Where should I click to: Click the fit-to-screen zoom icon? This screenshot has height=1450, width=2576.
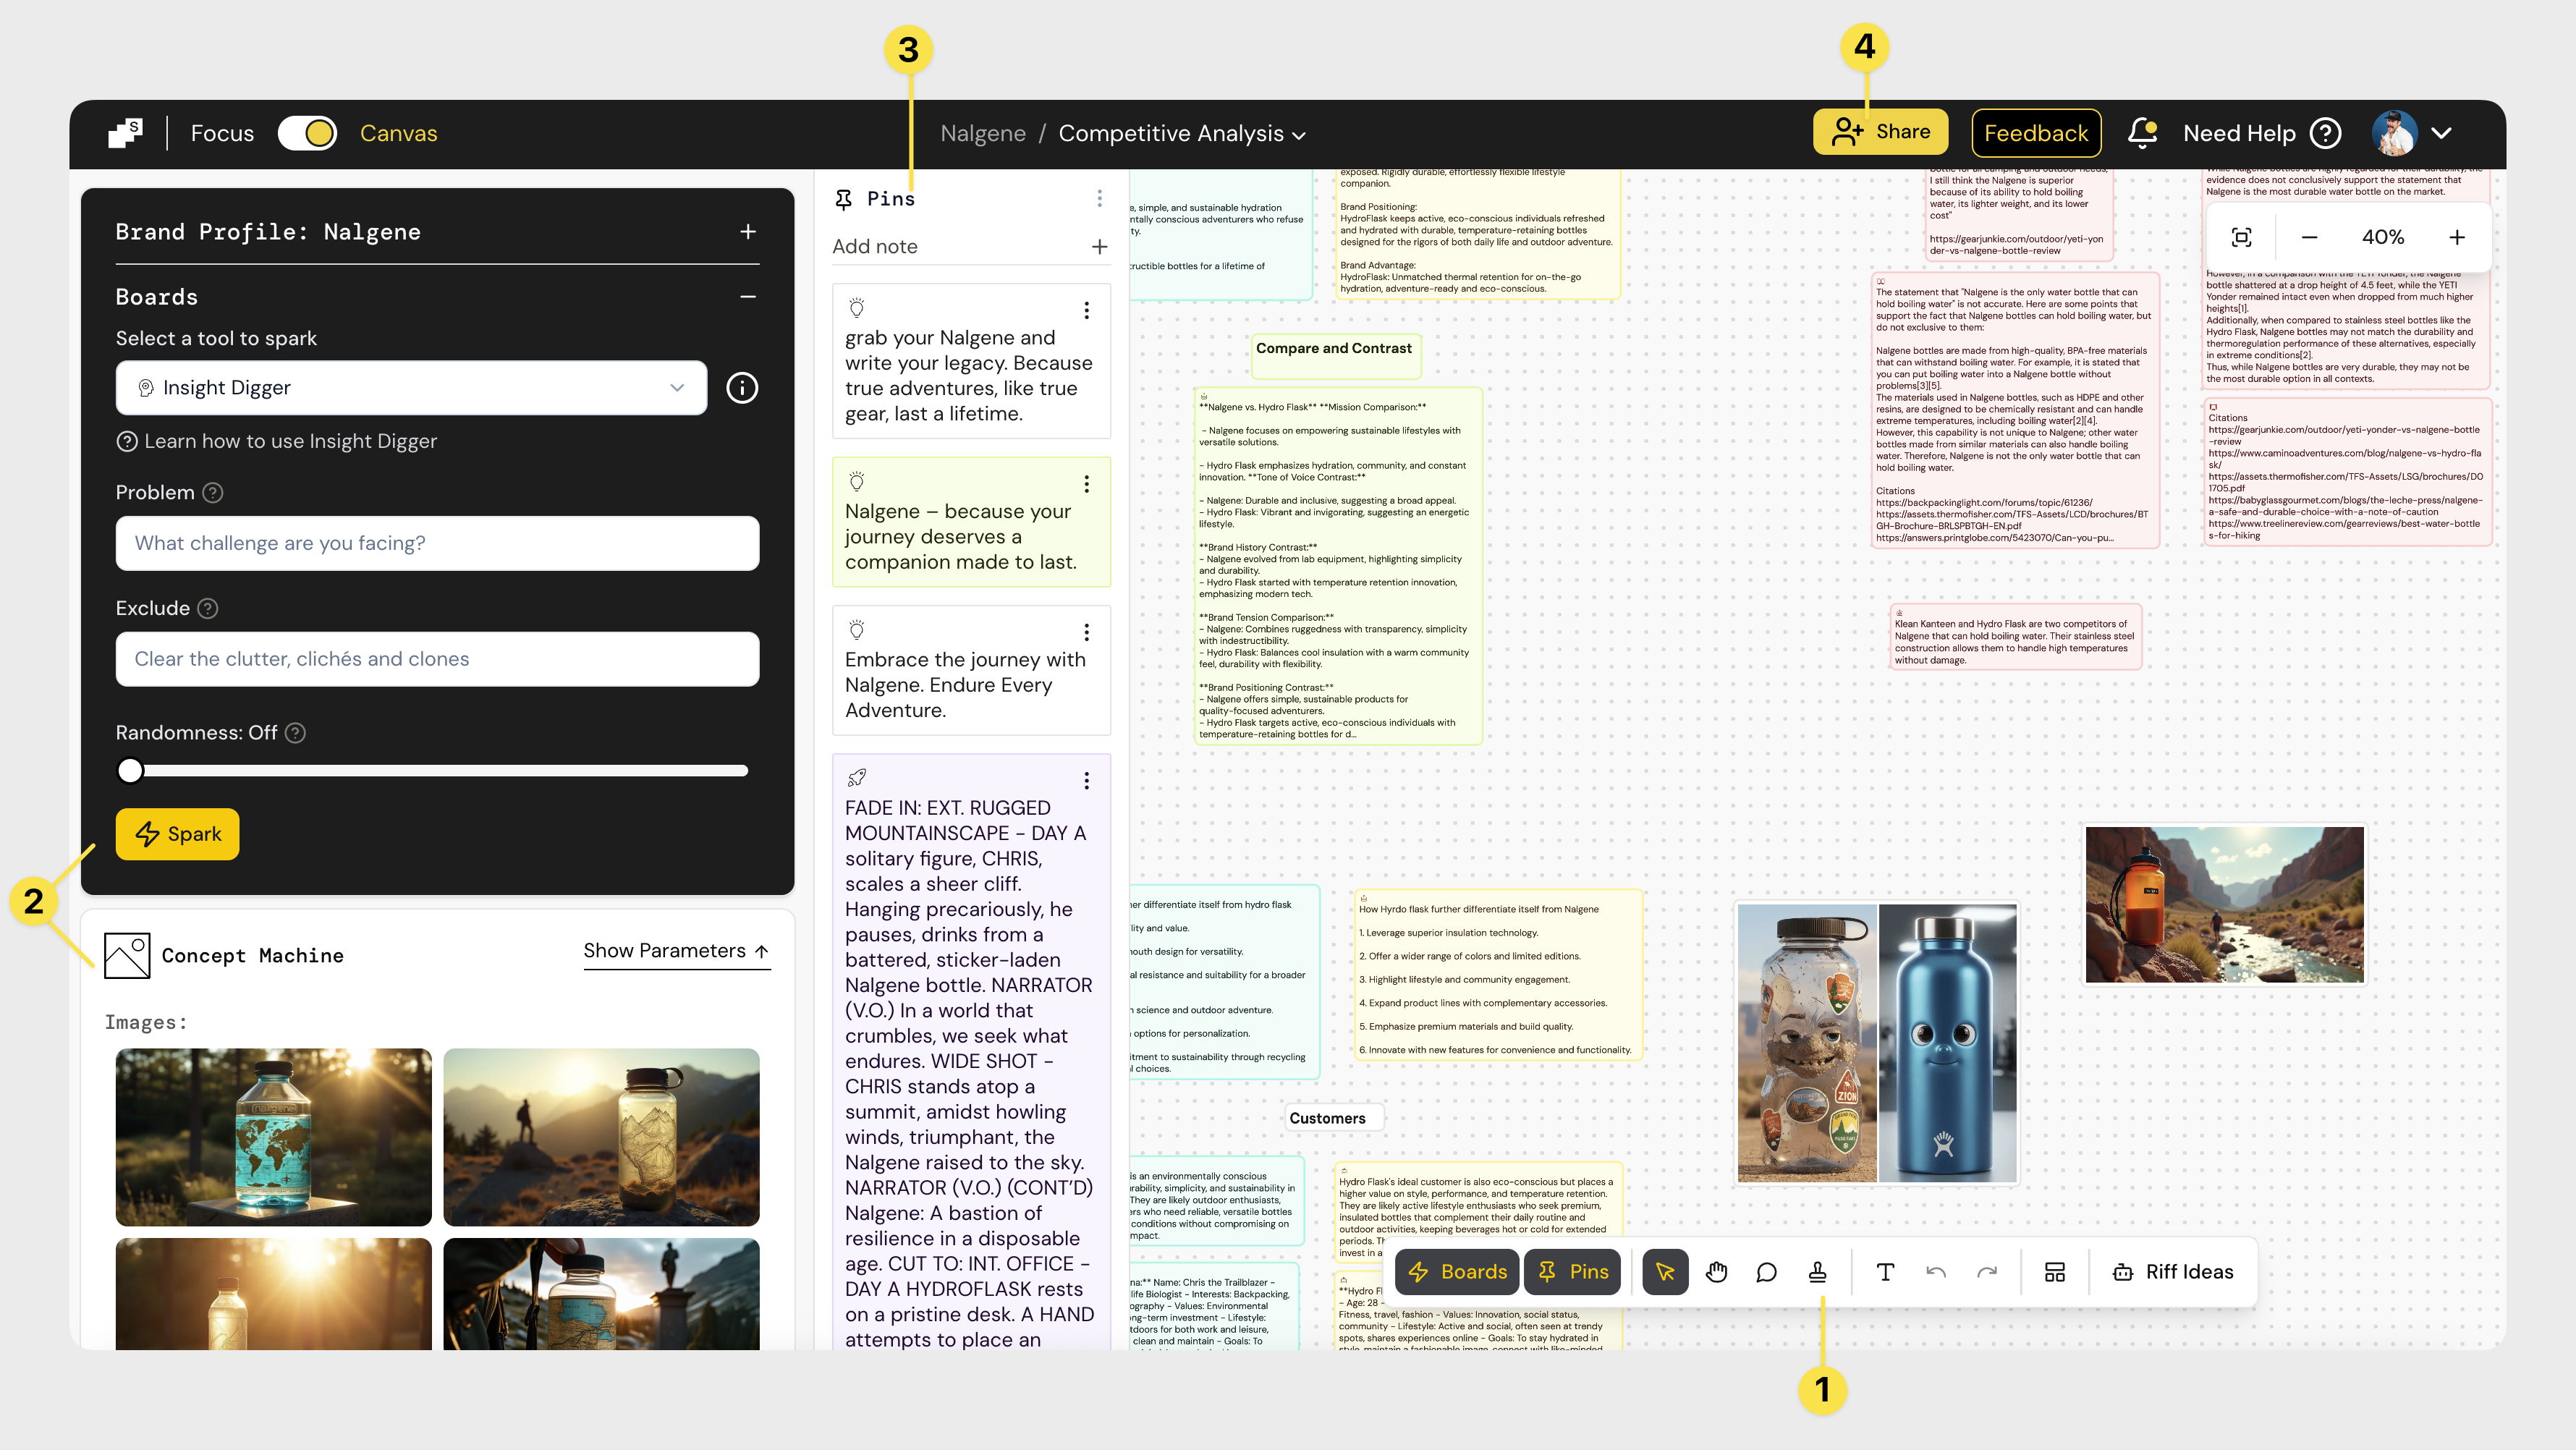tap(2241, 237)
